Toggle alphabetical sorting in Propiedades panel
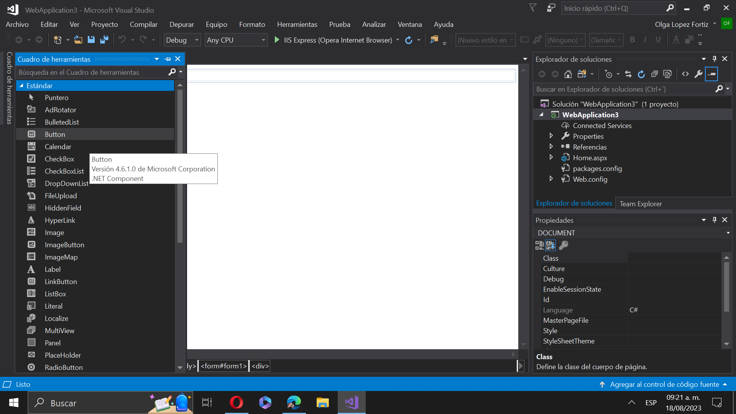The image size is (736, 414). click(x=550, y=245)
